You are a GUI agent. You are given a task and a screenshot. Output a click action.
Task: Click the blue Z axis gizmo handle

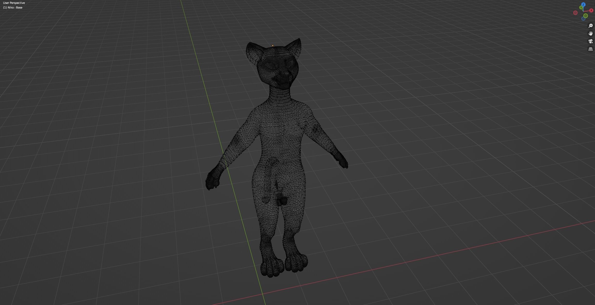click(583, 5)
